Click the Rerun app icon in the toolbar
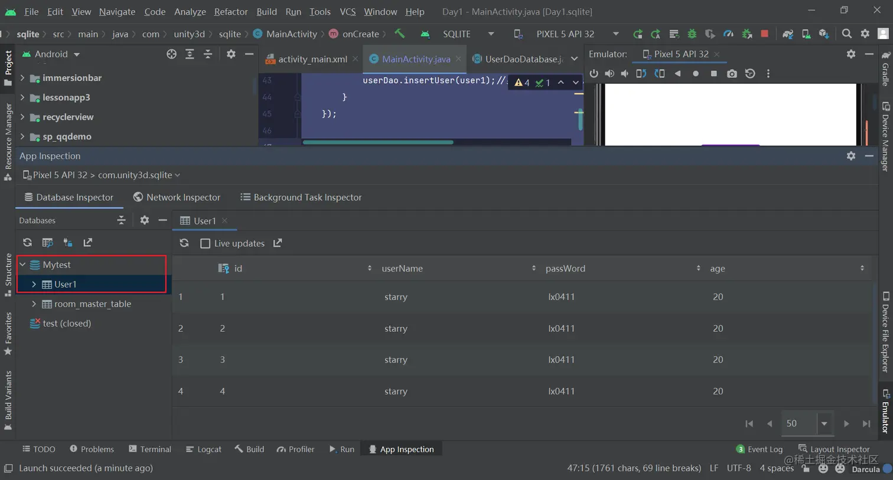 [637, 34]
